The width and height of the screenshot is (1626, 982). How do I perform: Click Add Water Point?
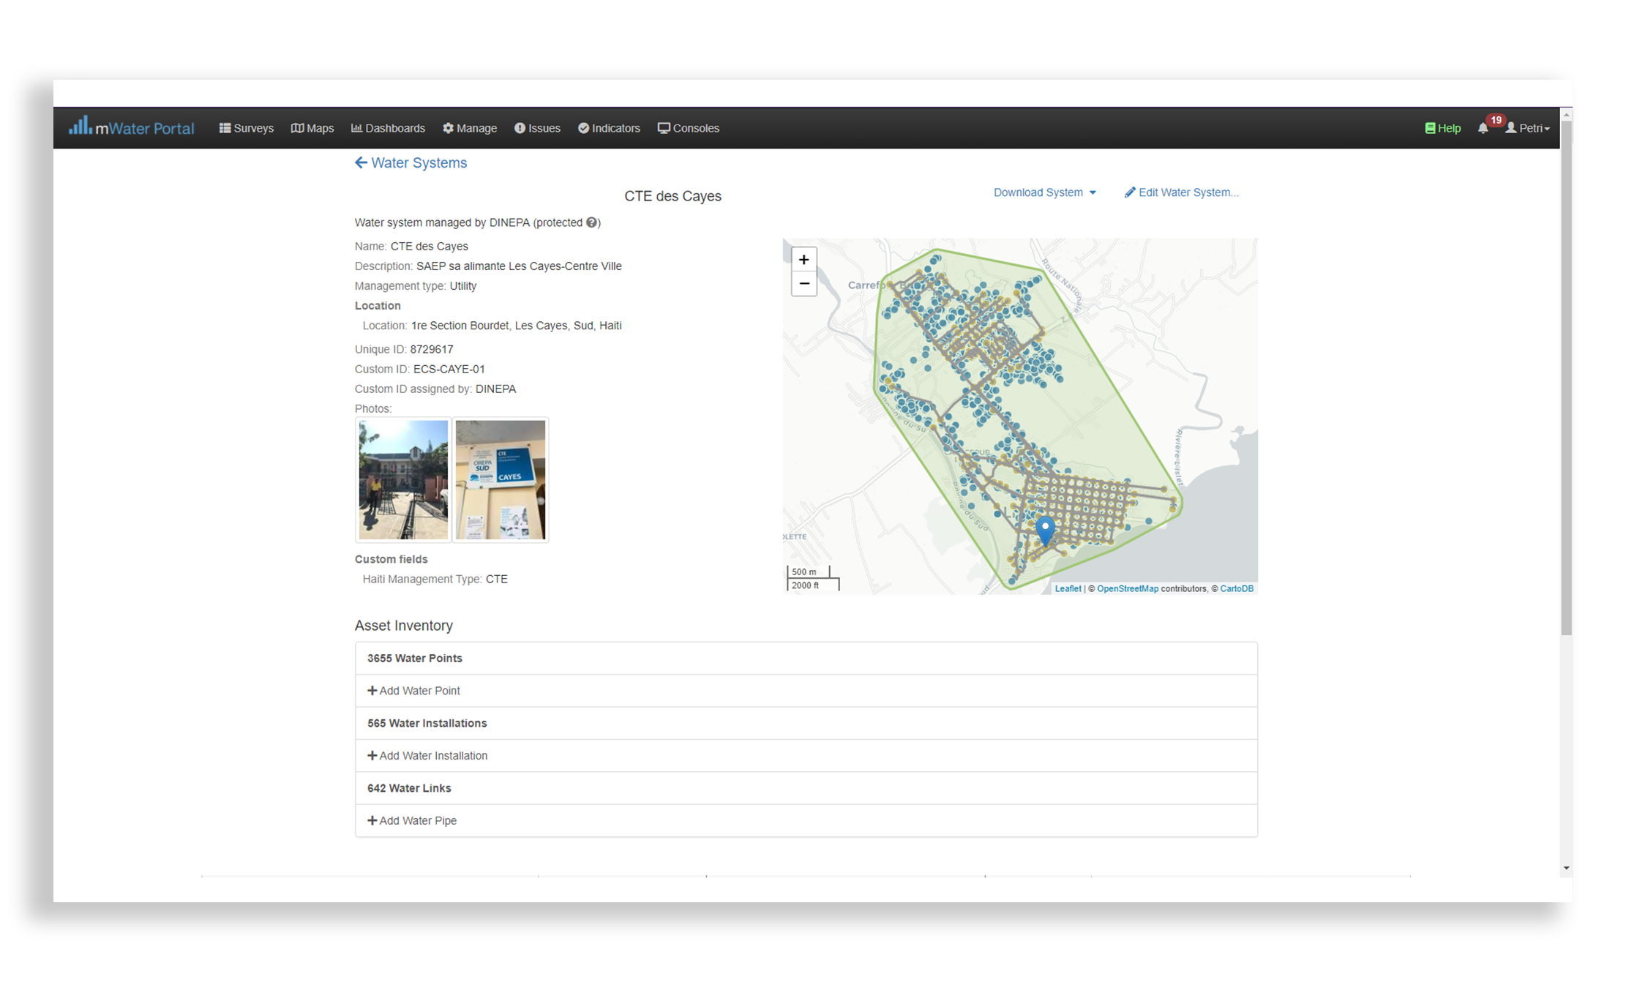click(x=413, y=691)
